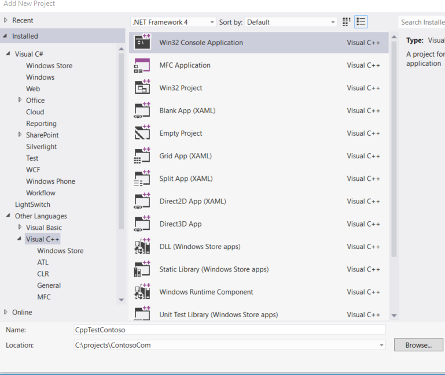Choose the Win32 Project icon

pyautogui.click(x=142, y=88)
